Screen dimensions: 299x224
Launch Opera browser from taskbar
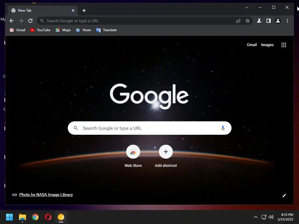pos(48,217)
